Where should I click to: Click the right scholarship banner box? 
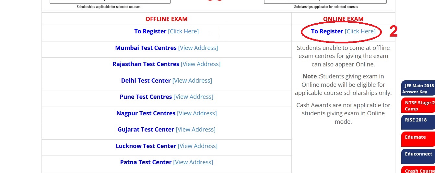(x=325, y=3)
